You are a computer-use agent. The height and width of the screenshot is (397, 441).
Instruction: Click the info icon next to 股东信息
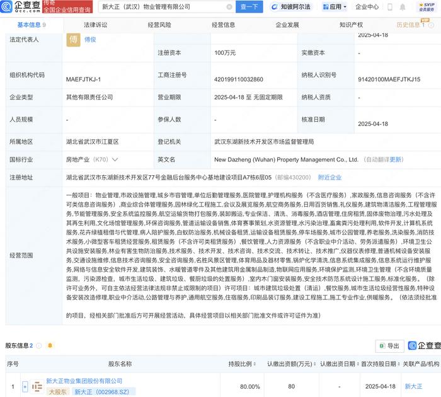click(39, 345)
